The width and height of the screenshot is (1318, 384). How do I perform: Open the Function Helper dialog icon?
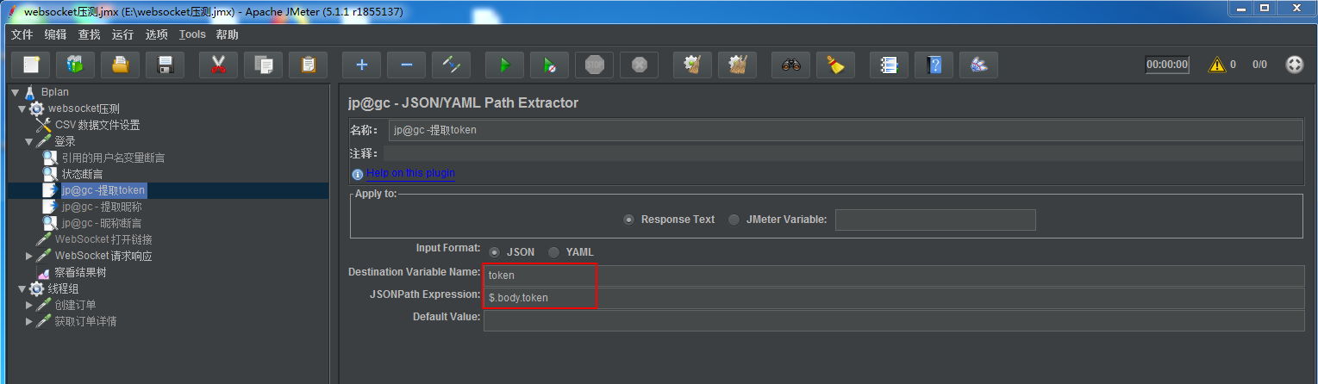[x=889, y=65]
